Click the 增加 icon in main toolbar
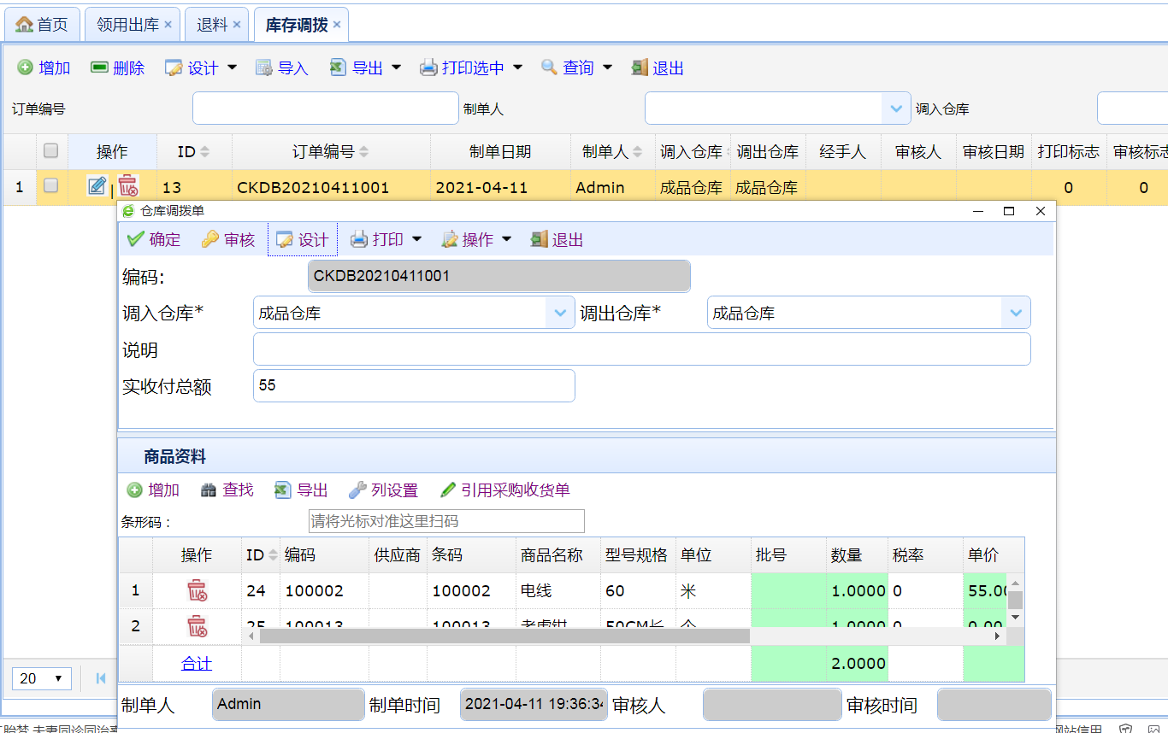Viewport: 1168px width, 733px height. tap(26, 67)
